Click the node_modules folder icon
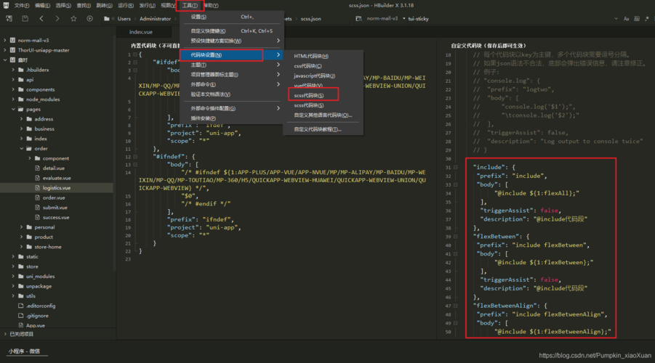 [21, 99]
